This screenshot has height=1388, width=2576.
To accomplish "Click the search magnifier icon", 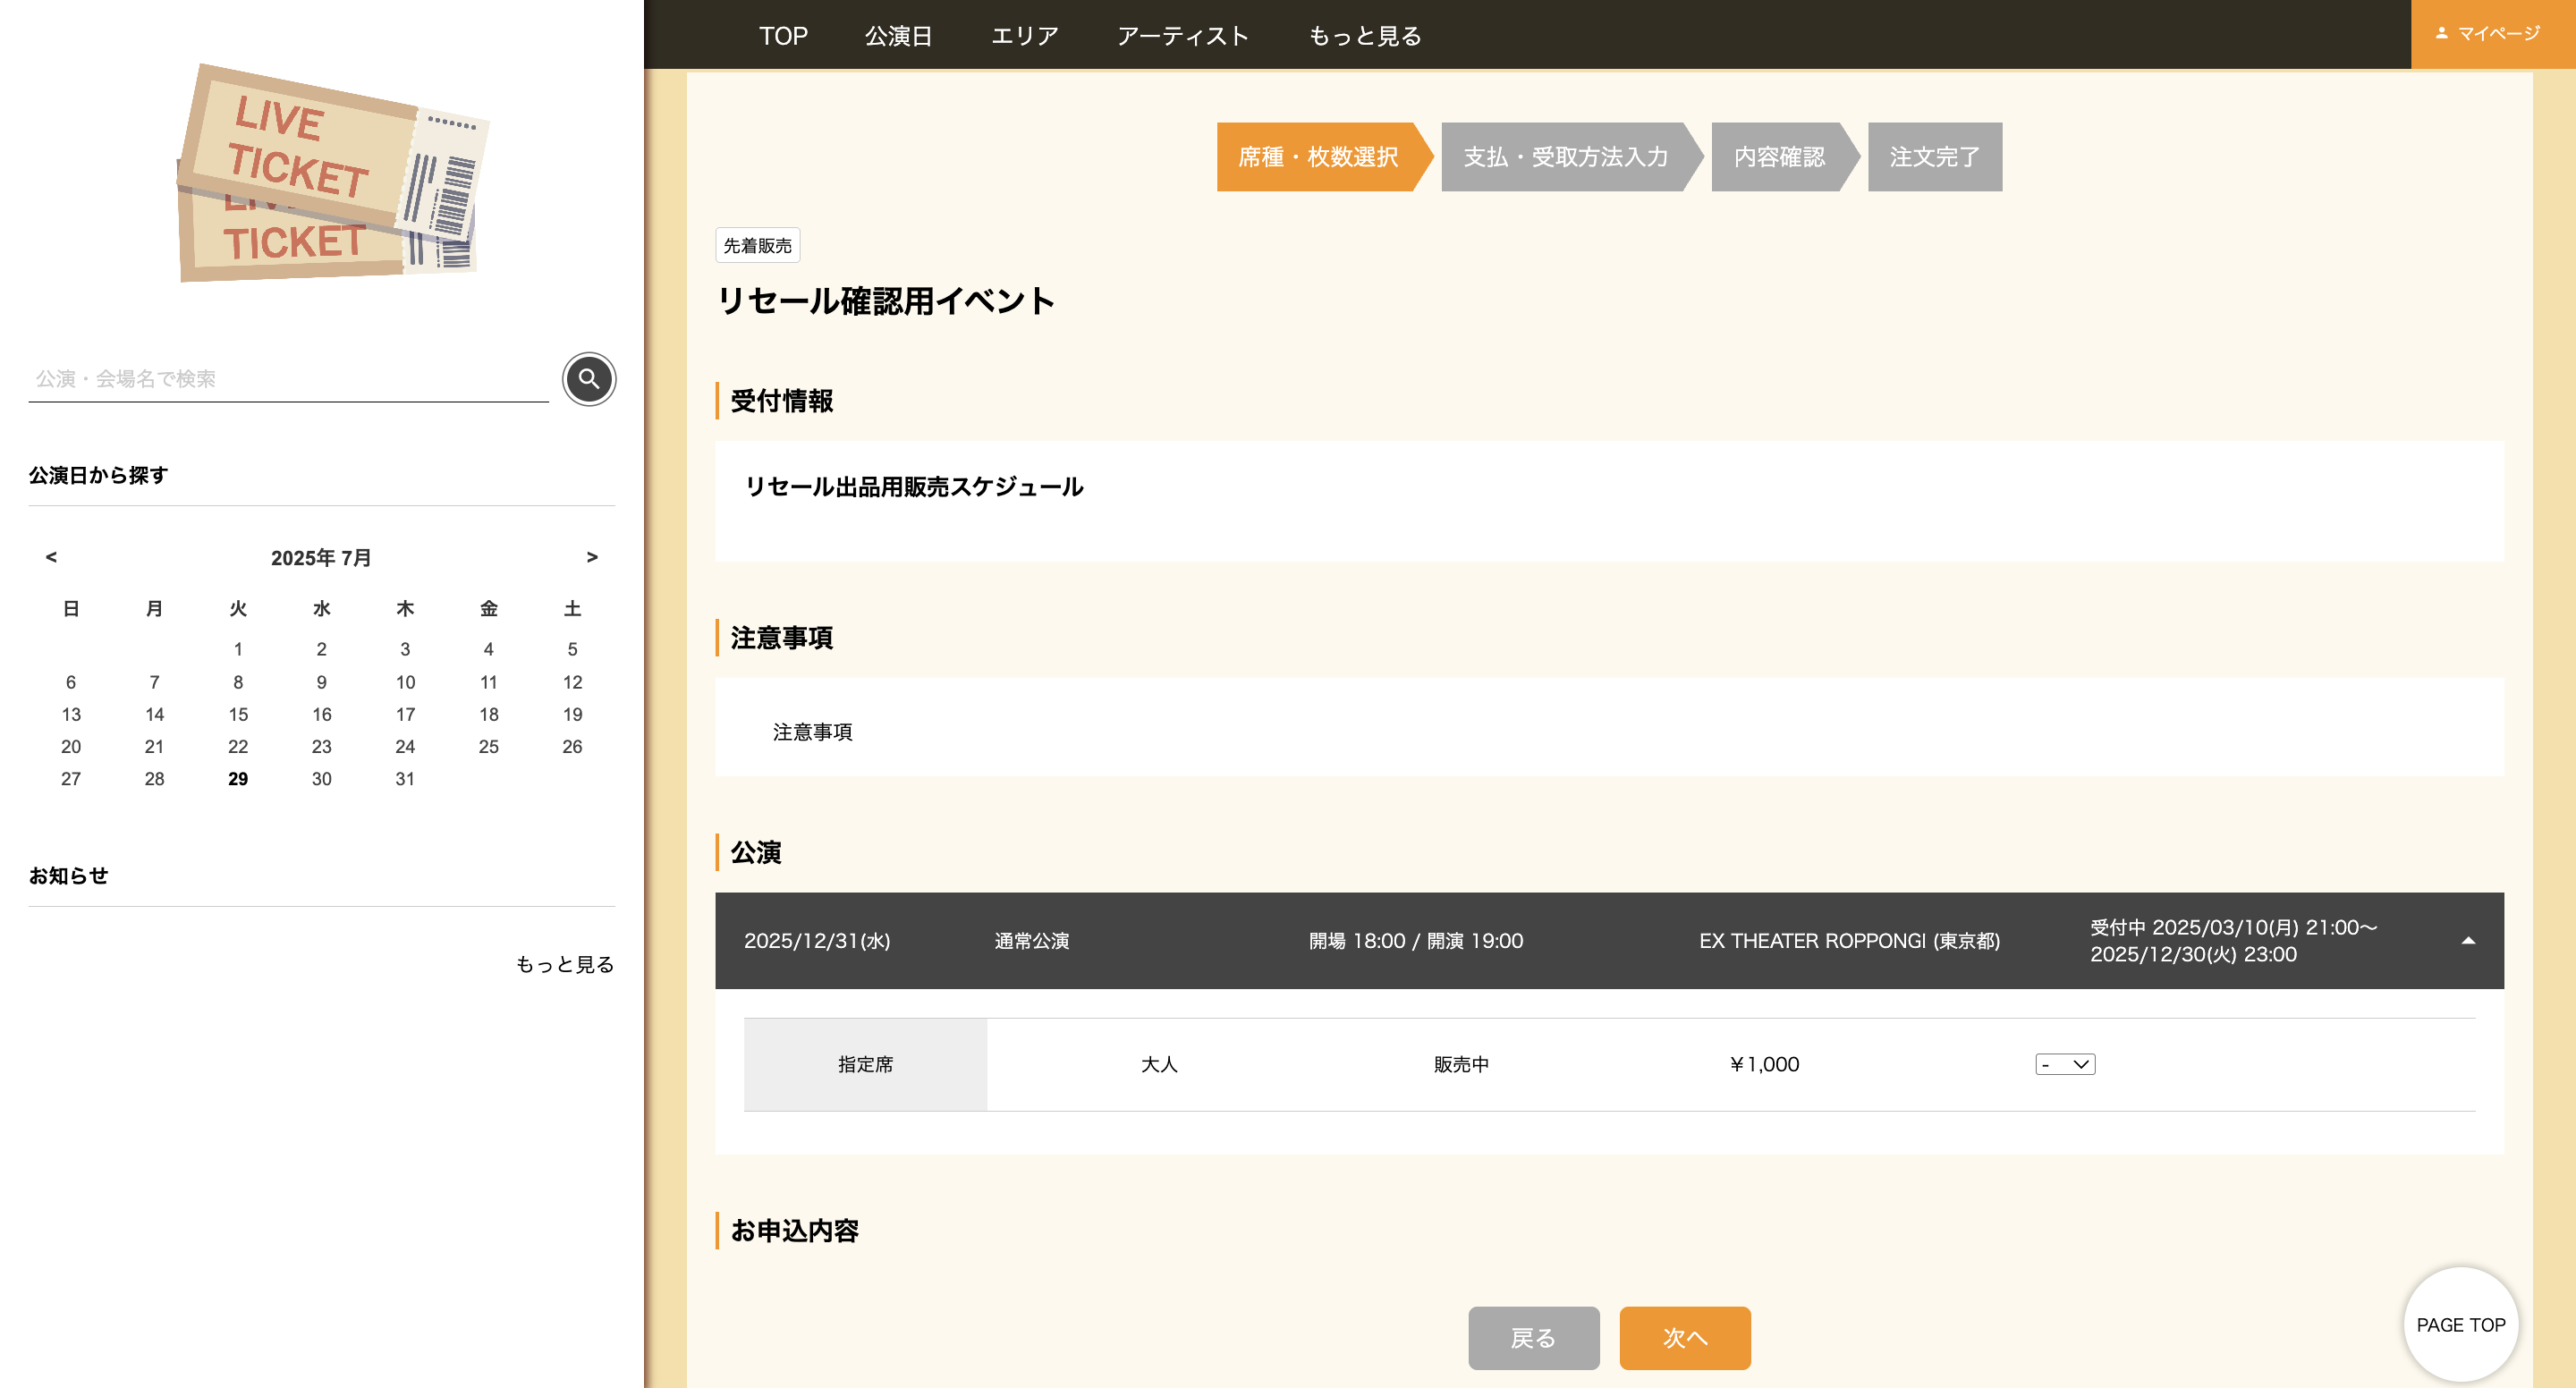I will 589,380.
